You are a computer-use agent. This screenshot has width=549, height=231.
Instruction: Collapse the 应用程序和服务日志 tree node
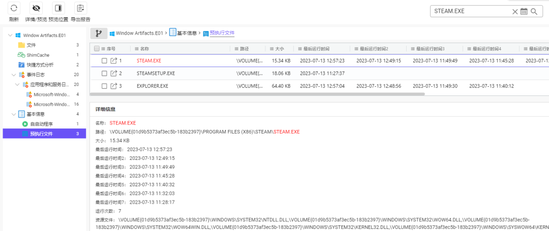click(18, 85)
